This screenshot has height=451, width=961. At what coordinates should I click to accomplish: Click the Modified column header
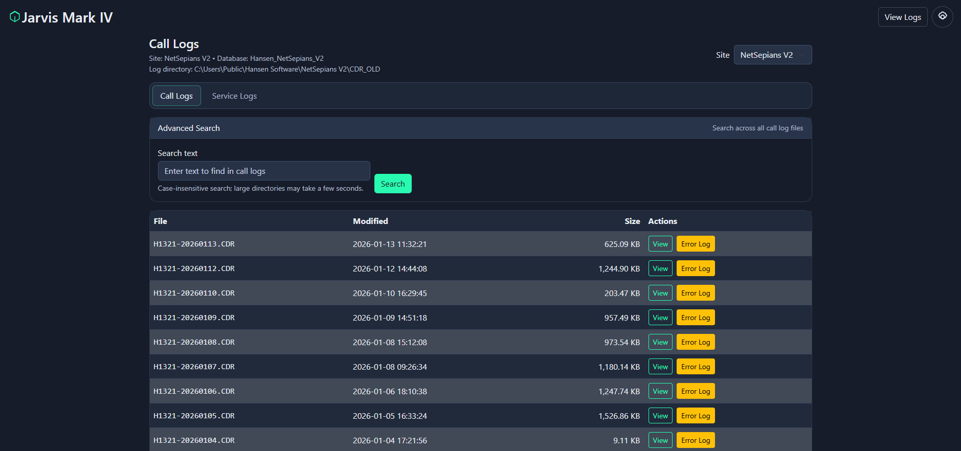click(x=370, y=221)
